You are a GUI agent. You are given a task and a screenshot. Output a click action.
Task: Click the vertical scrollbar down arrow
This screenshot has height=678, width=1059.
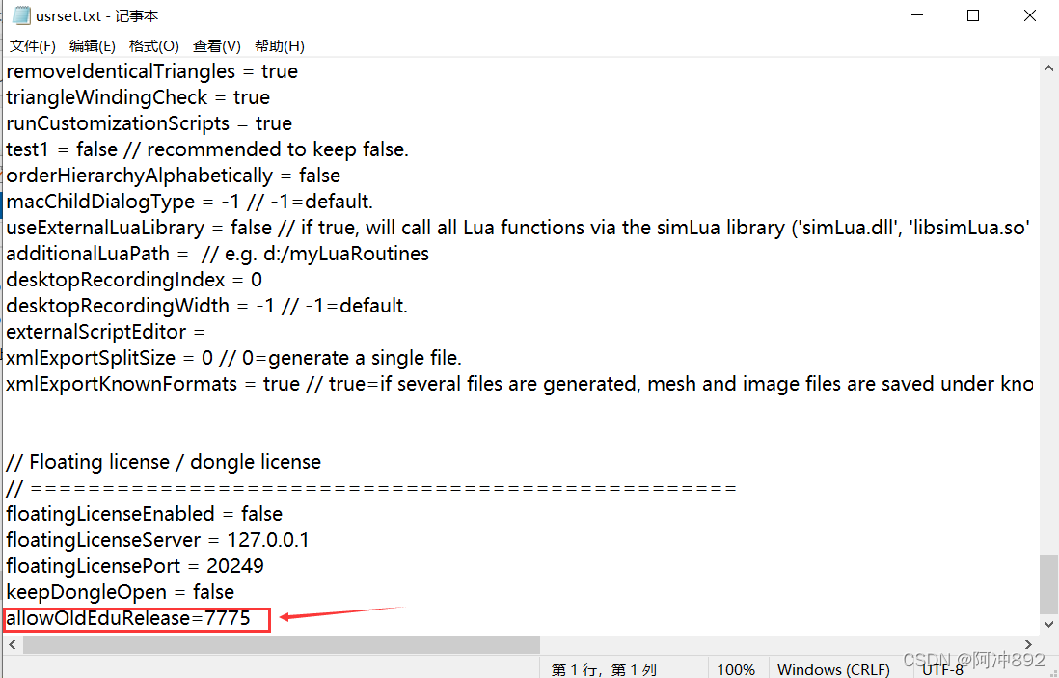click(1048, 625)
